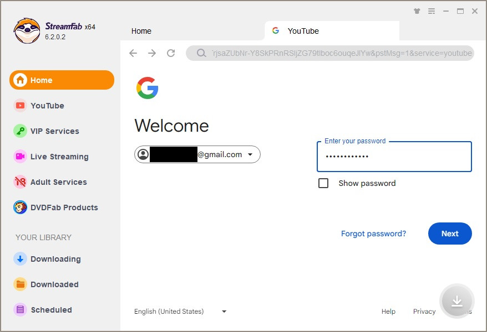The width and height of the screenshot is (487, 332).
Task: Open Adult Services in the sidebar
Action: (x=50, y=182)
